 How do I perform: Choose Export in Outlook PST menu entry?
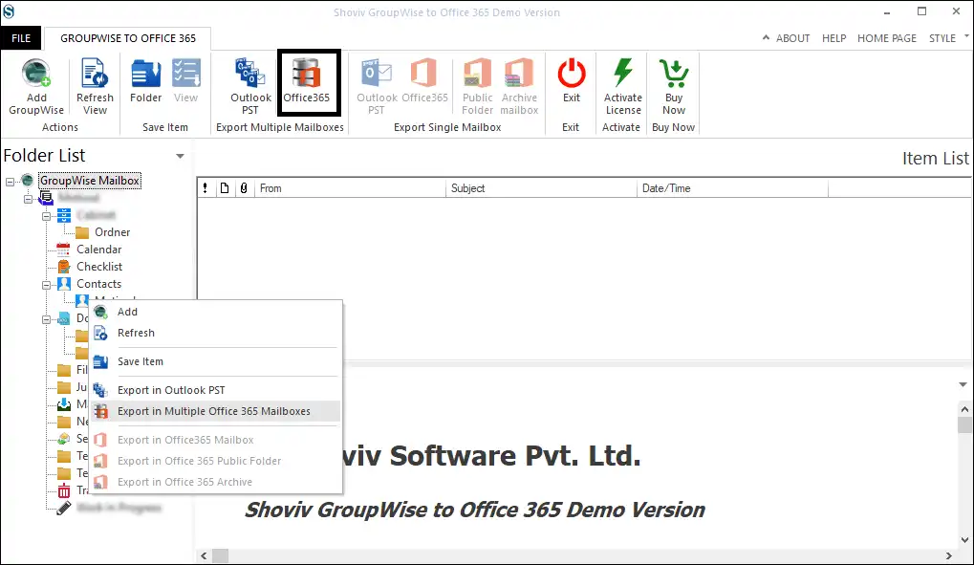pyautogui.click(x=216, y=390)
